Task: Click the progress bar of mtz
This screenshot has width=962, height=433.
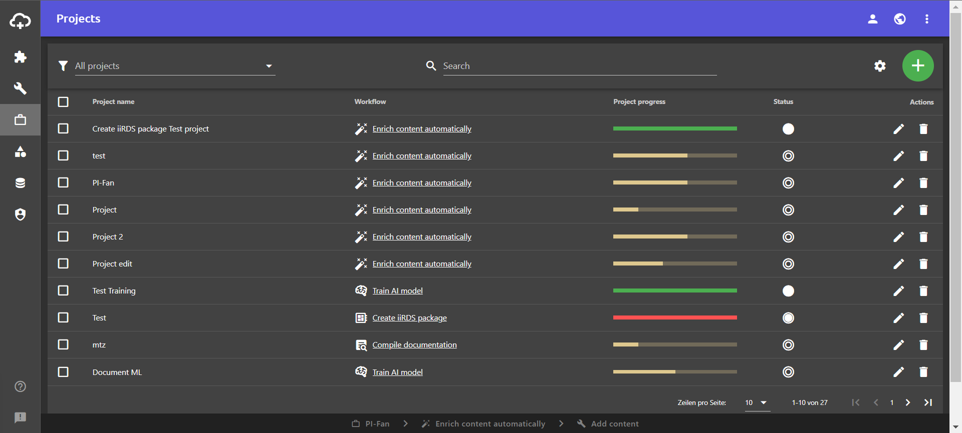Action: point(675,344)
